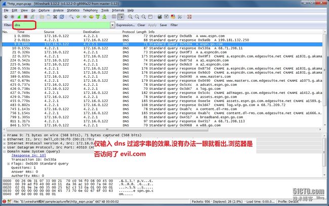
Task: Open expert info red circle icon
Action: (4, 201)
